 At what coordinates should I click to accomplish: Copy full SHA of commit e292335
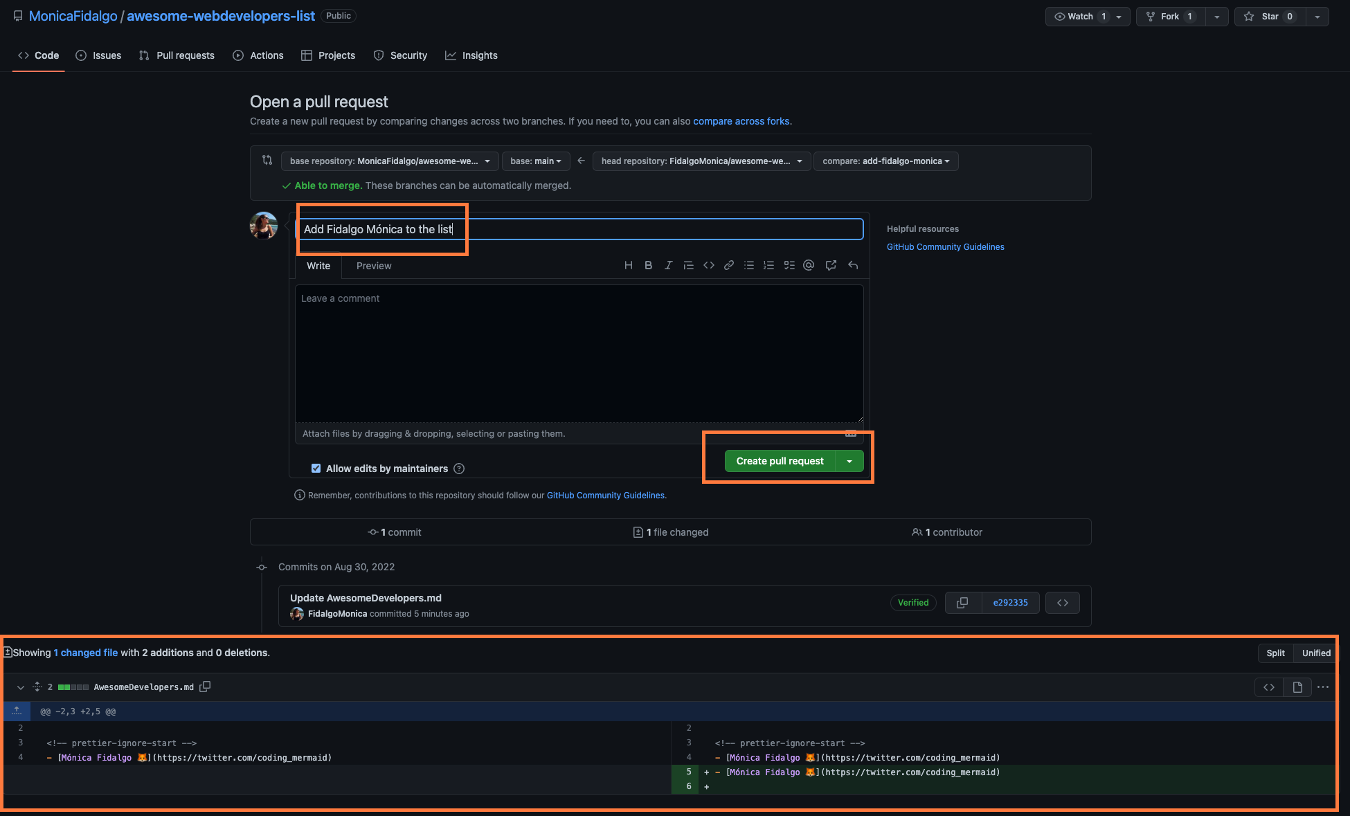962,603
